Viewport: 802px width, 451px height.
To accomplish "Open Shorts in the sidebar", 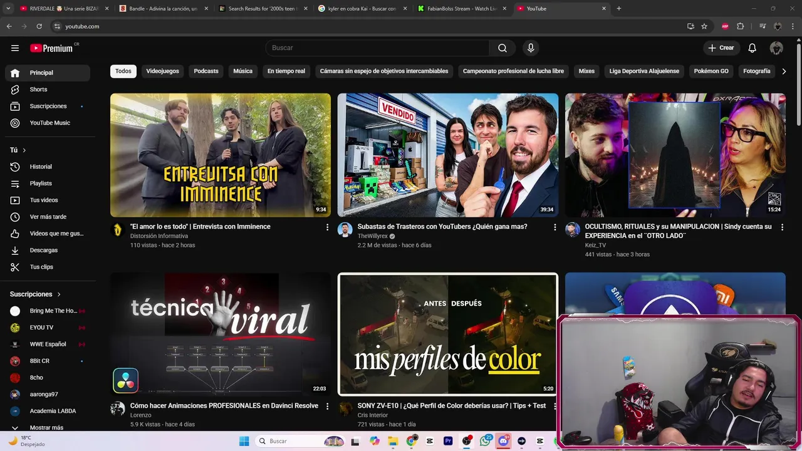I will click(x=48, y=90).
